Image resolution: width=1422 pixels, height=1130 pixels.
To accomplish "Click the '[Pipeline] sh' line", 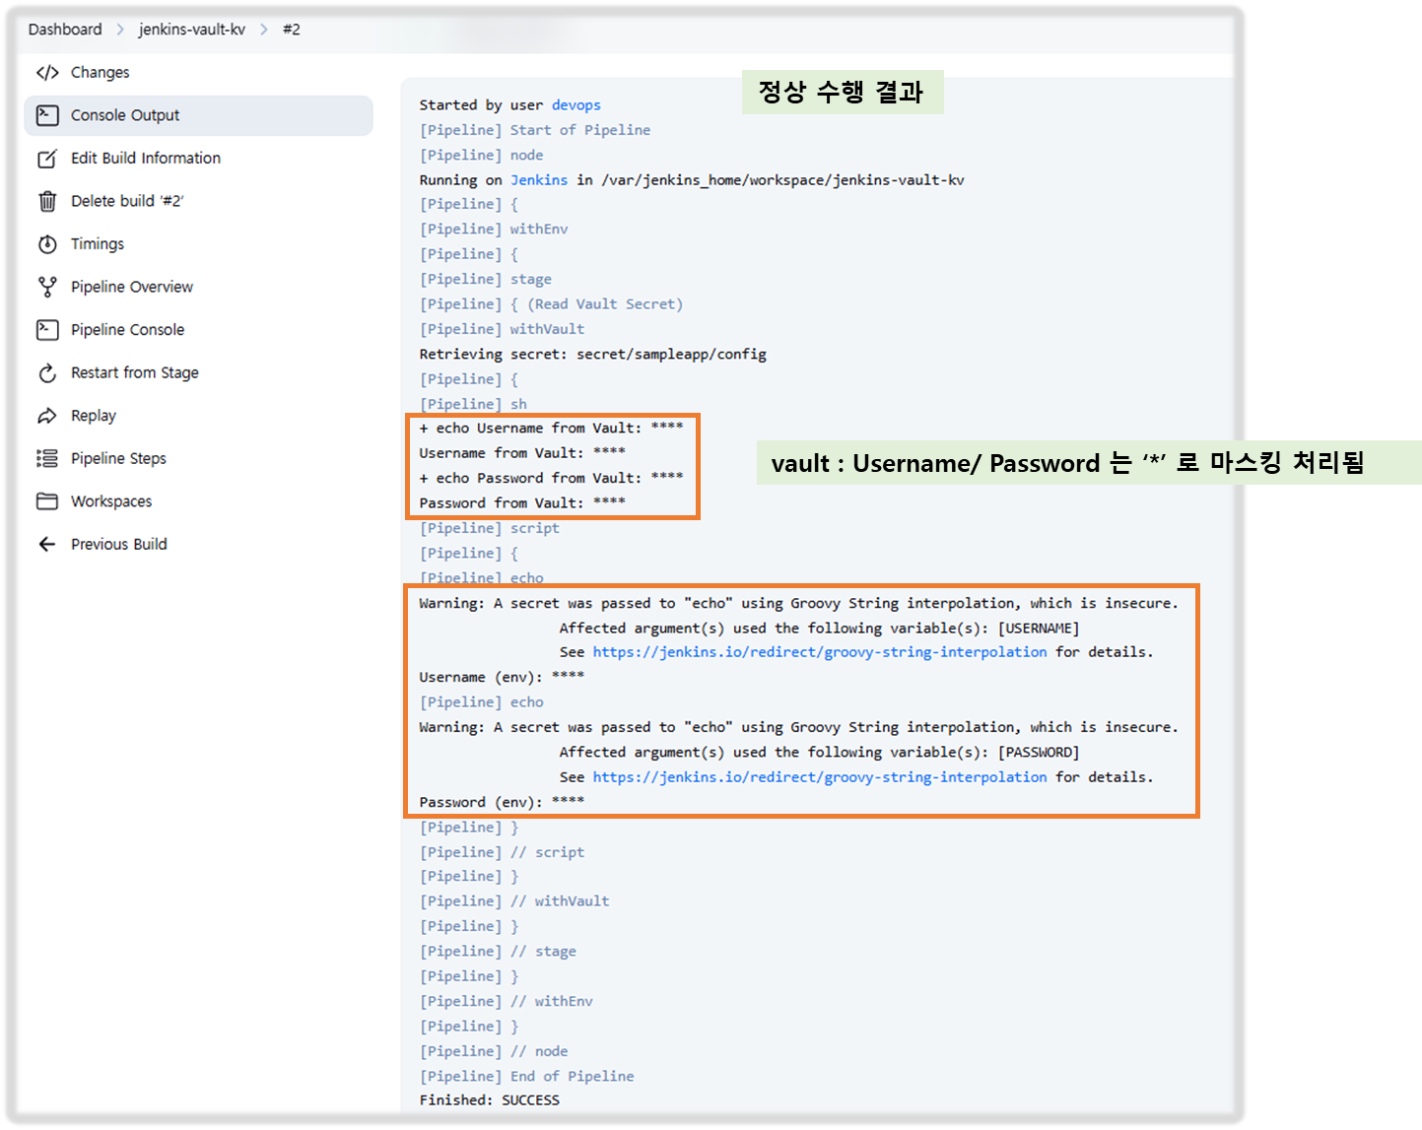I will click(x=473, y=405).
